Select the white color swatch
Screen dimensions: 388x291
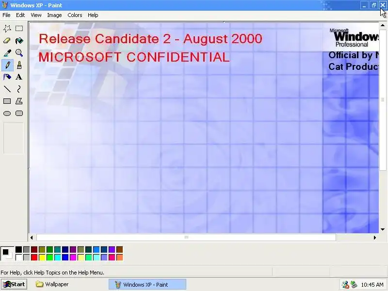click(x=18, y=258)
